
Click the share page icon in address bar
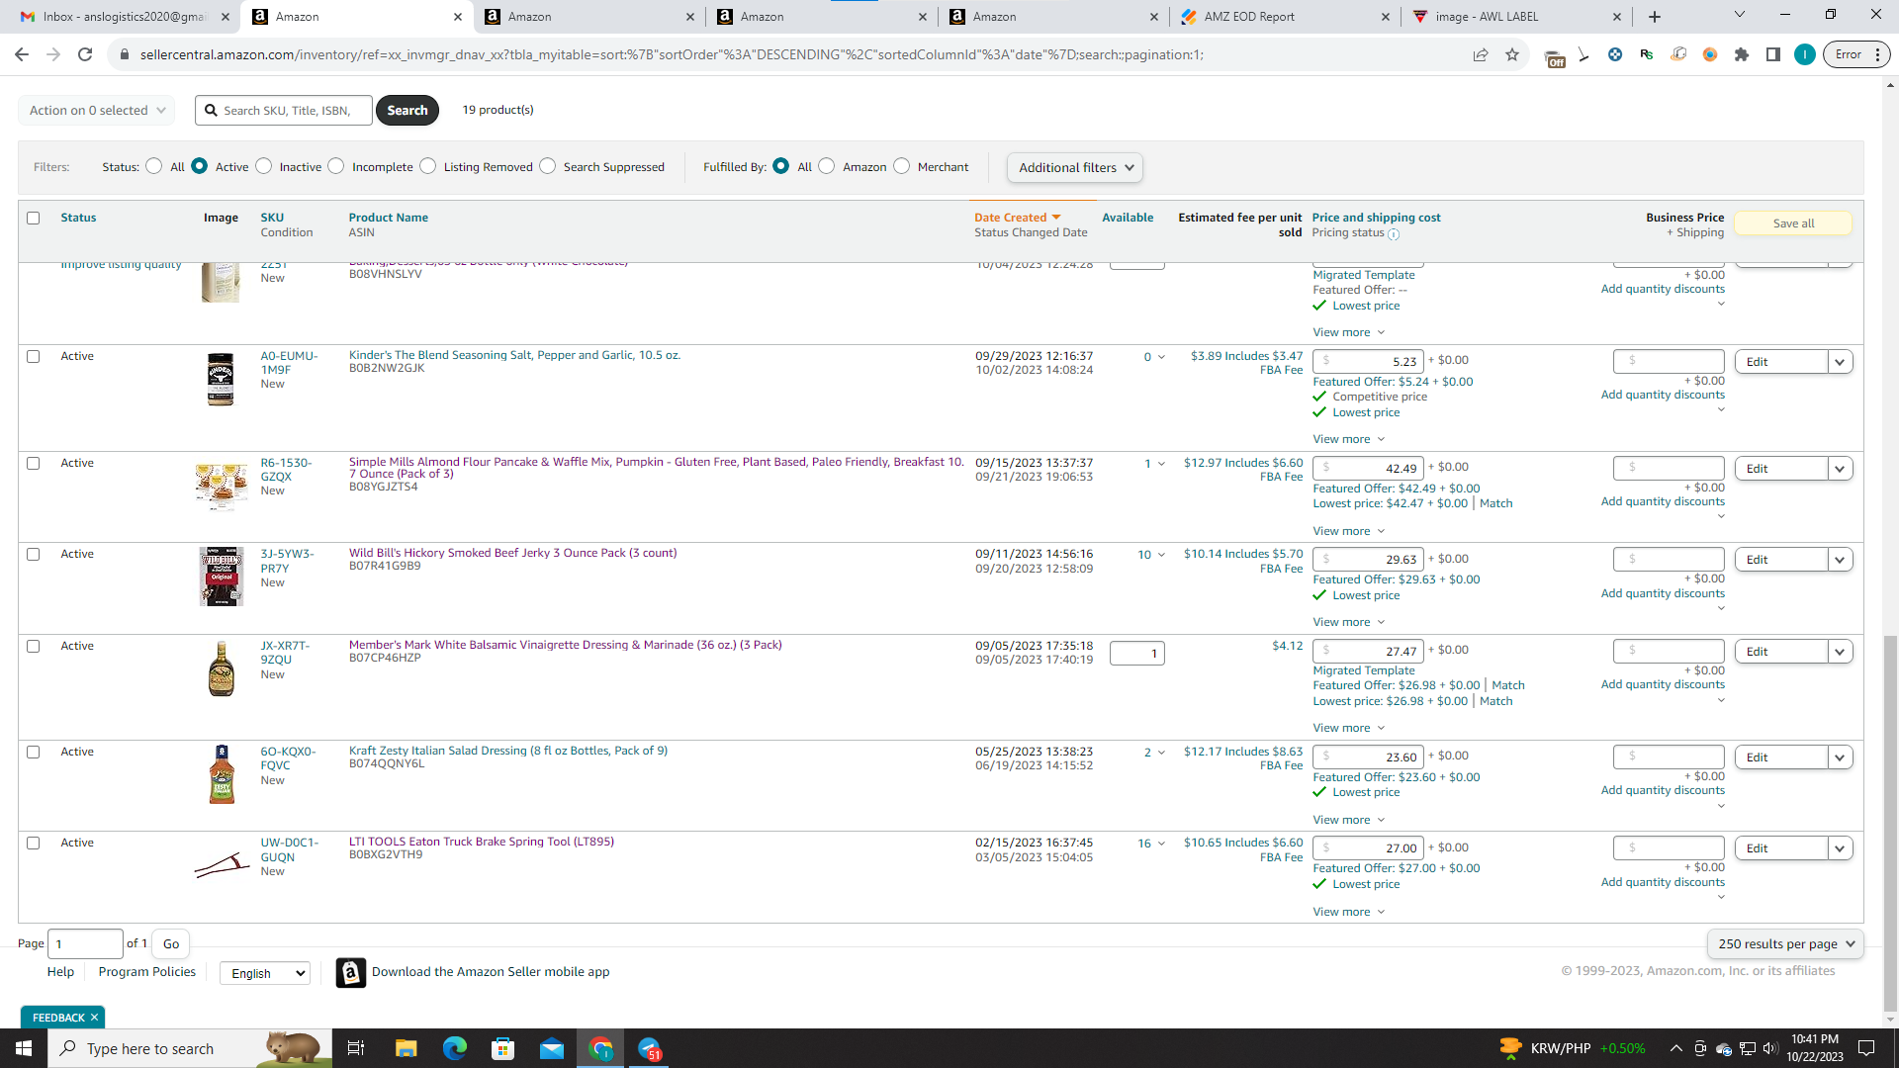pyautogui.click(x=1481, y=54)
